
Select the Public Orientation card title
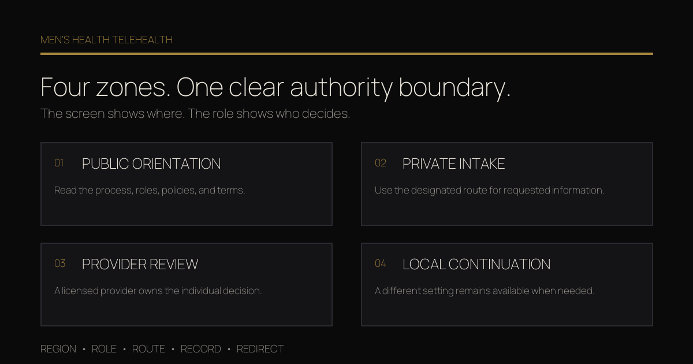click(151, 164)
